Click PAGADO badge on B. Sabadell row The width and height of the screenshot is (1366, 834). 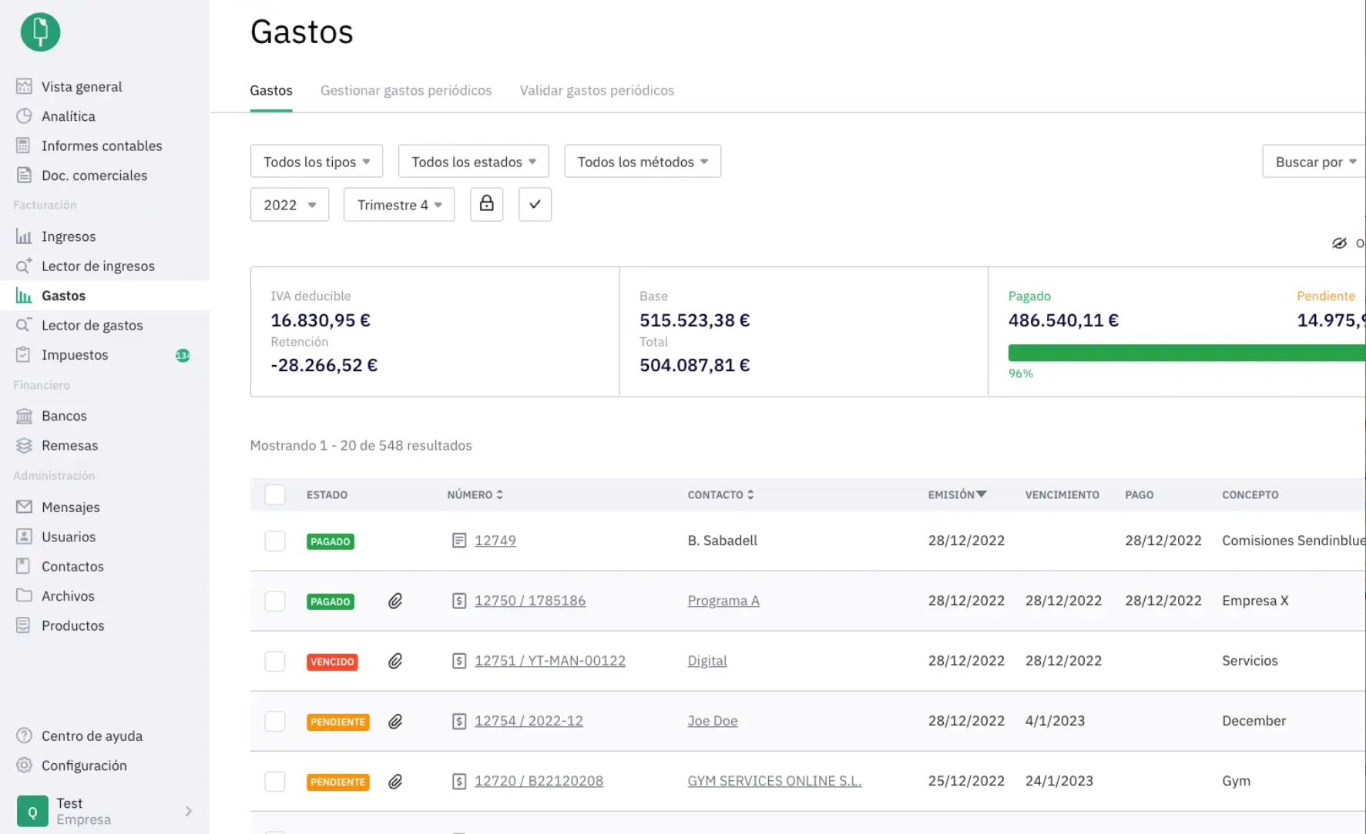point(331,541)
